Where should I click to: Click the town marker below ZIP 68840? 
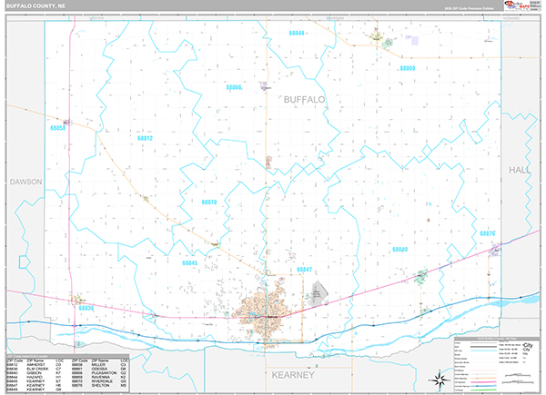coord(421,276)
